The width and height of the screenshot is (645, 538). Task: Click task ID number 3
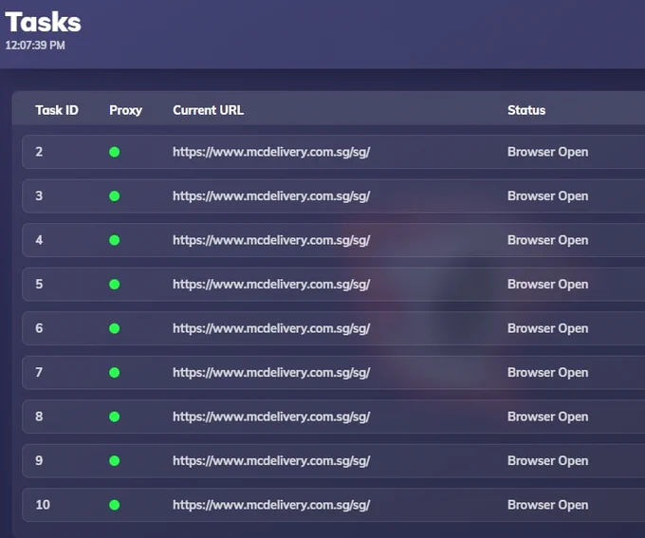pyautogui.click(x=39, y=195)
